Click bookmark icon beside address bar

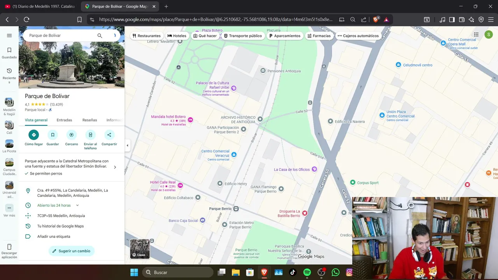[x=79, y=19]
